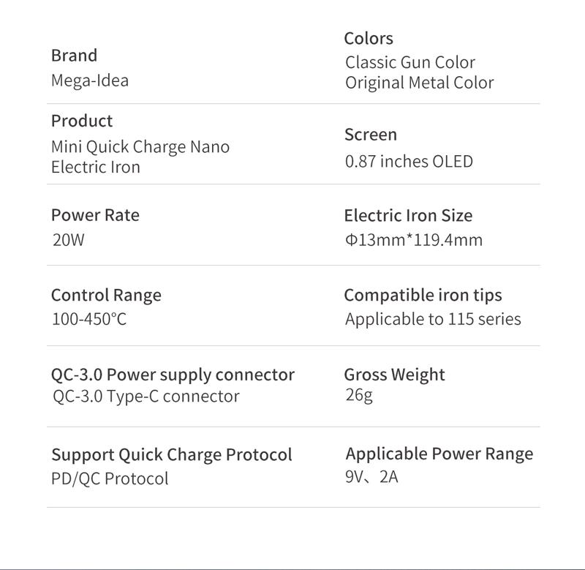
Task: Click the Control Range heading
Action: 106,296
